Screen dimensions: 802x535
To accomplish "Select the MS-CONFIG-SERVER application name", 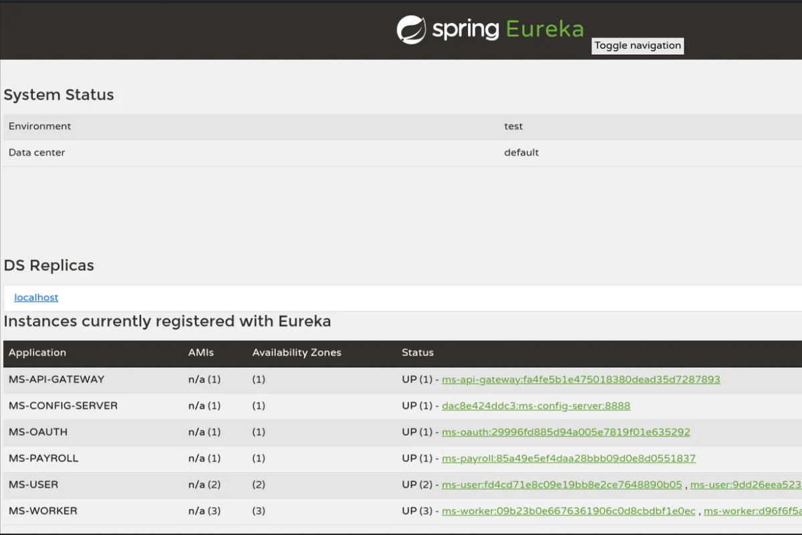I will click(63, 406).
